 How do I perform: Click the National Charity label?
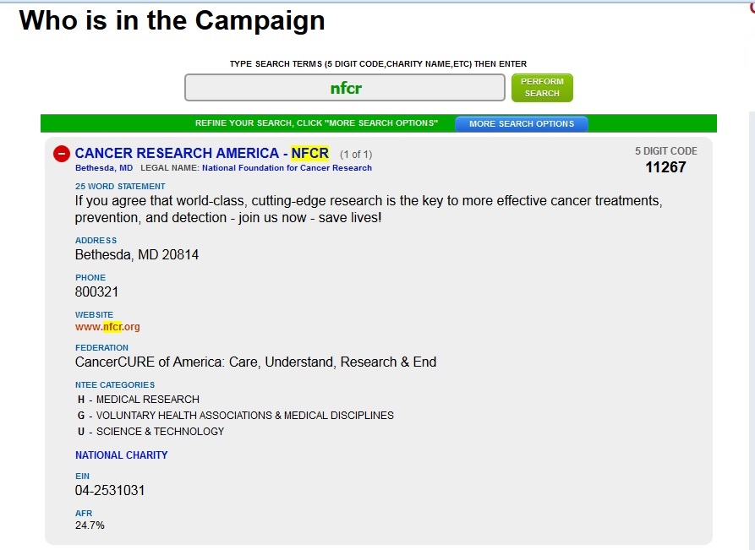[x=122, y=455]
